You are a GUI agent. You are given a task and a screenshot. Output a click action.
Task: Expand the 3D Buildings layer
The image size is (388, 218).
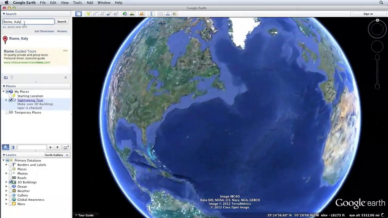[6, 182]
